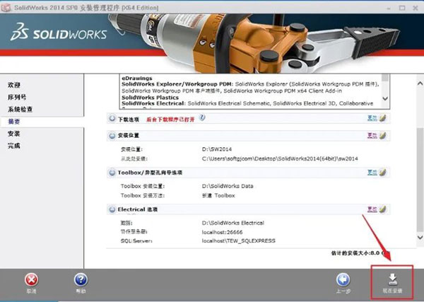Click the D:\SolidWorks Data path

click(x=228, y=186)
